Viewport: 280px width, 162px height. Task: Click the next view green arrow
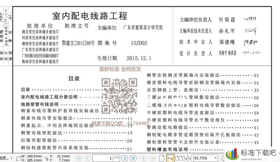tap(152, 158)
